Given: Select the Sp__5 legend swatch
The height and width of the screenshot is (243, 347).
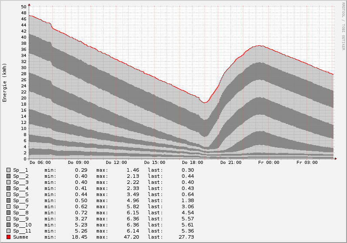Looking at the screenshot, I should pos(9,194).
